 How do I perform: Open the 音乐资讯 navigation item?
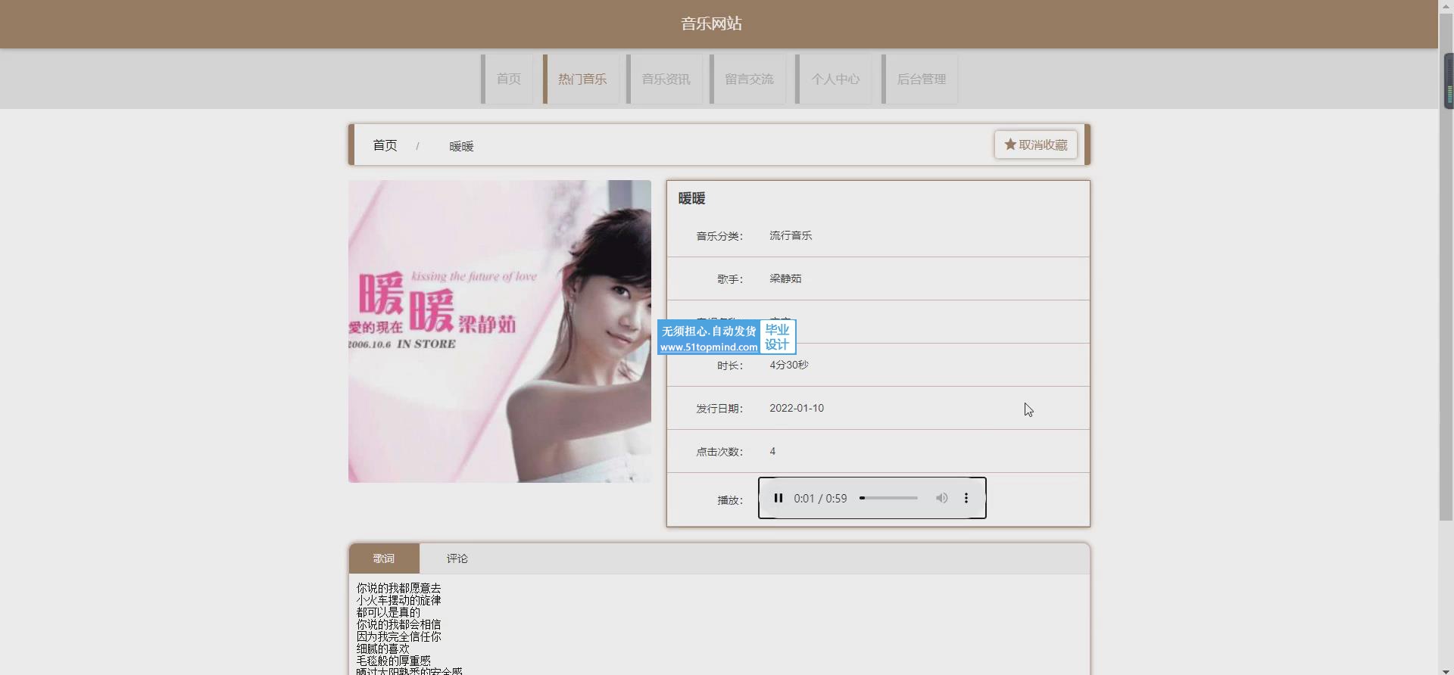click(665, 79)
